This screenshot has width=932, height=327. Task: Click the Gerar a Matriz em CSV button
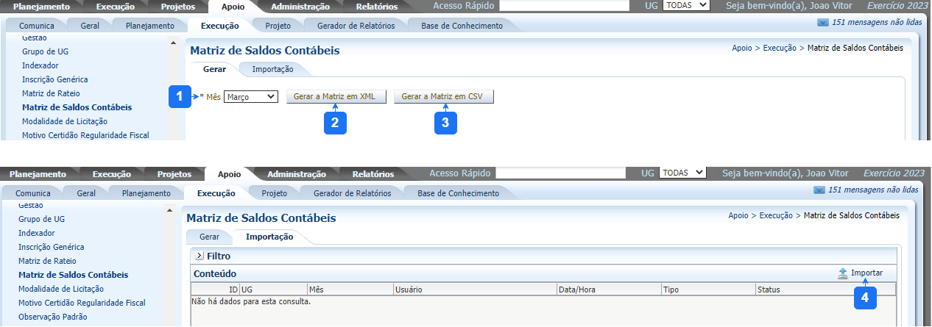[x=443, y=97]
